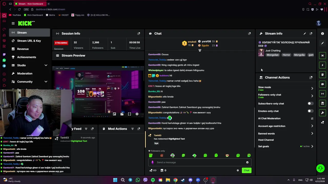Pop out the Stream info panel

pos(311,33)
